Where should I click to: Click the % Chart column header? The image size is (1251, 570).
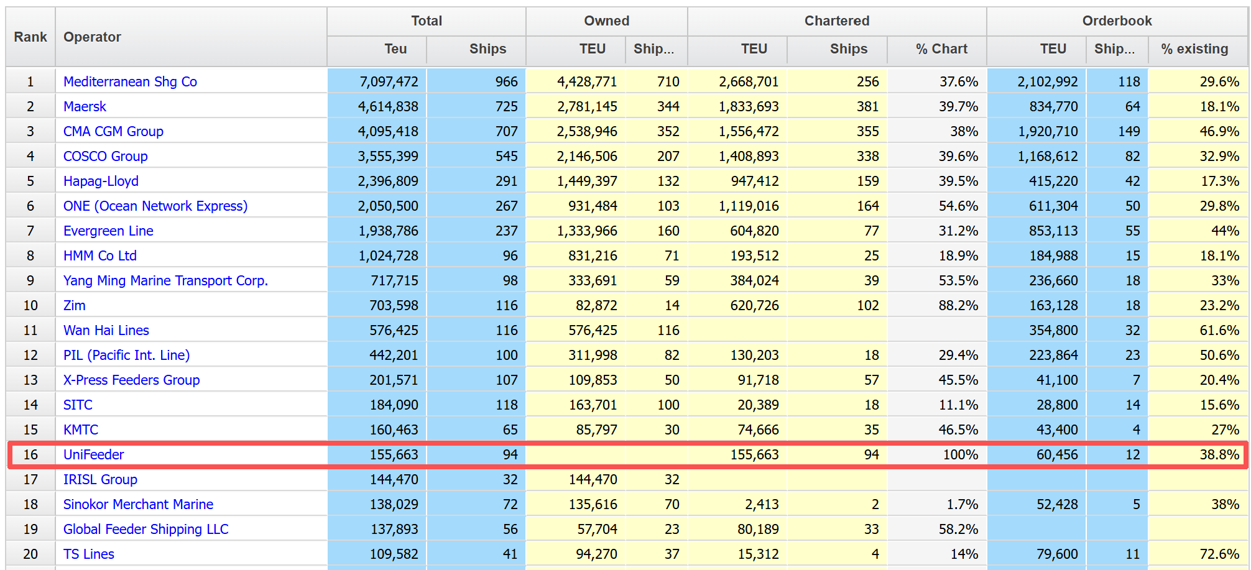941,49
